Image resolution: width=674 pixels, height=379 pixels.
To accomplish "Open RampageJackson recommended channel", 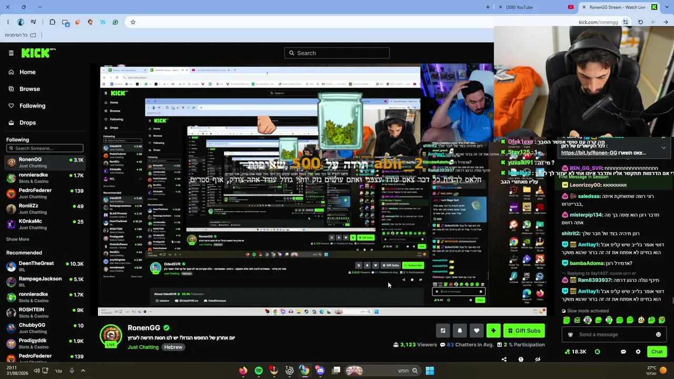I will point(45,282).
